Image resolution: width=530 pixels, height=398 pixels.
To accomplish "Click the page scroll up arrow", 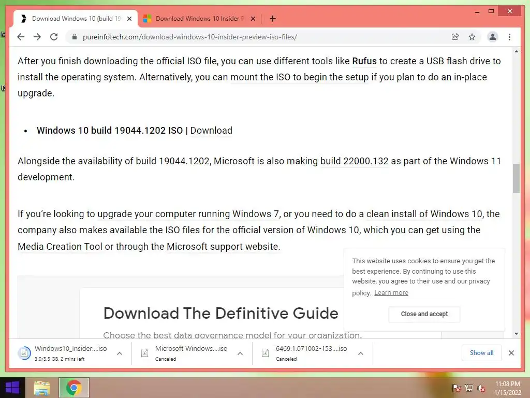I will (516, 51).
